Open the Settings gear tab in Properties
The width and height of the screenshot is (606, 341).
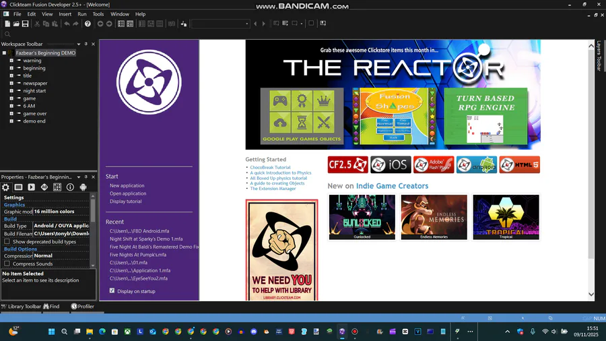pyautogui.click(x=6, y=187)
